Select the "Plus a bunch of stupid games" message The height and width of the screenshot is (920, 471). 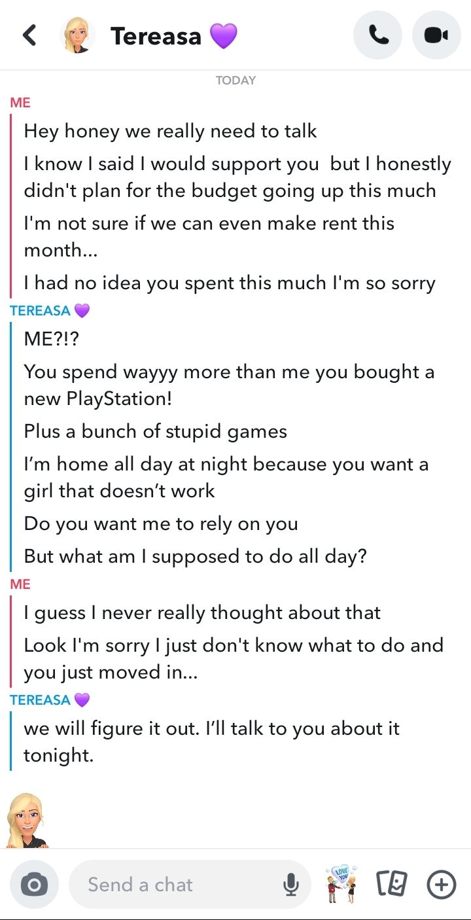point(156,431)
